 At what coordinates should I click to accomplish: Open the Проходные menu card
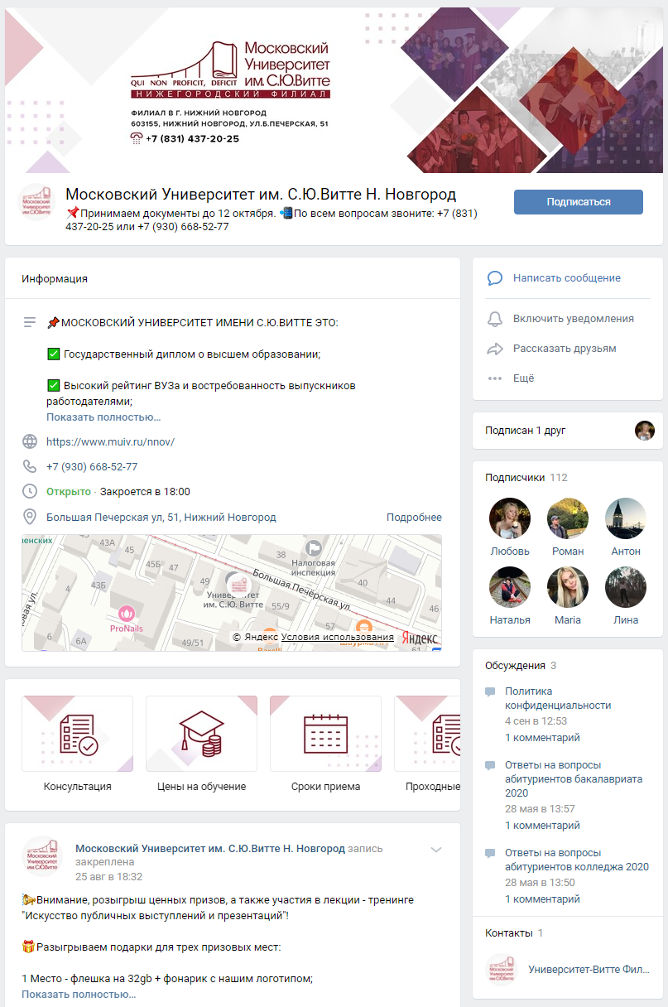pos(427,744)
